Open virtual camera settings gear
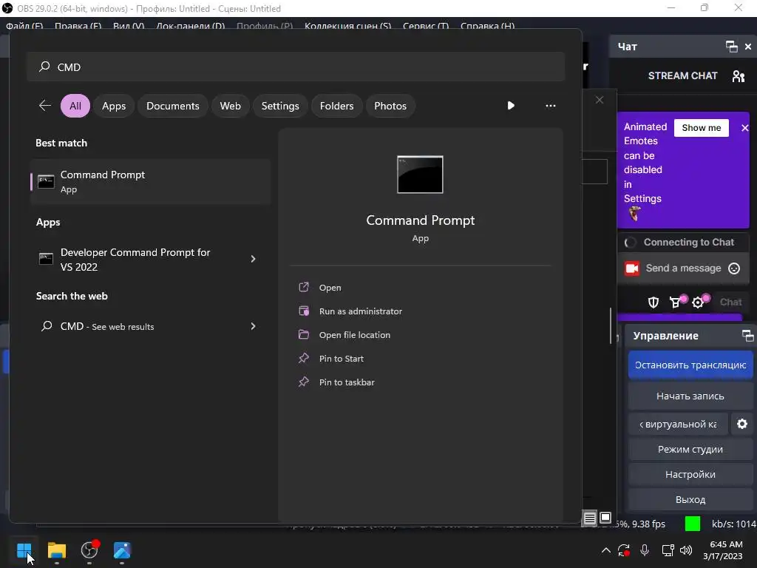757x568 pixels. (742, 424)
